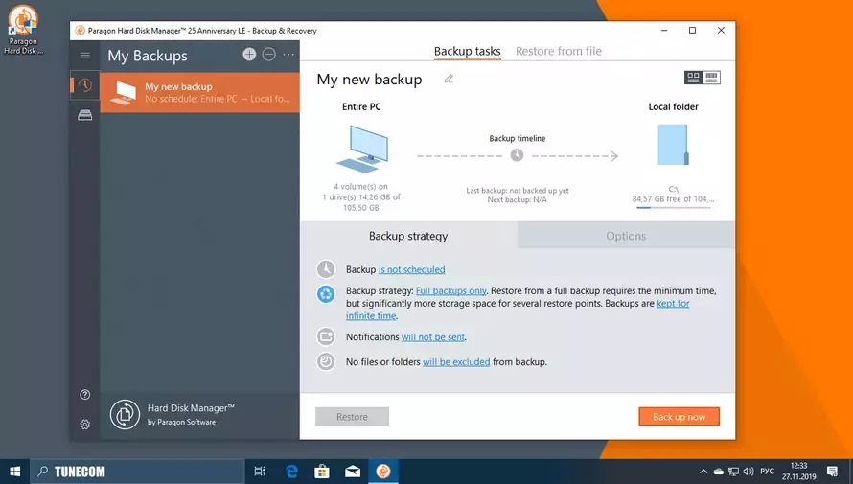Open the Options tab
853x484 pixels.
pos(626,236)
